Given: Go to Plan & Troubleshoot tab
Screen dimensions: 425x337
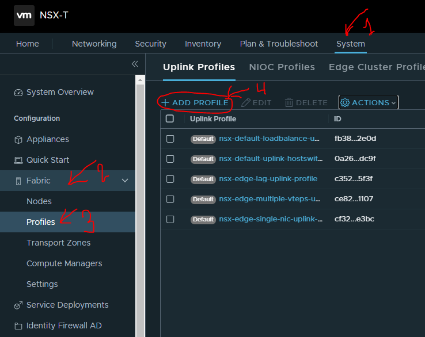Looking at the screenshot, I should pyautogui.click(x=279, y=44).
